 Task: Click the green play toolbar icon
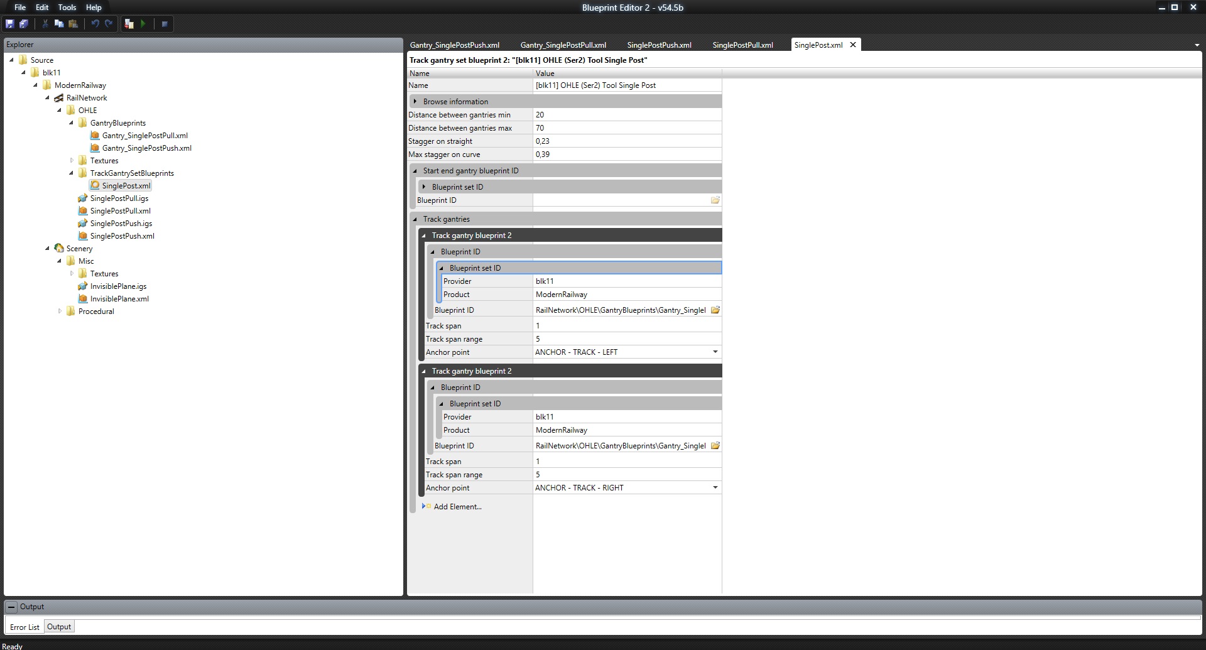click(x=143, y=24)
